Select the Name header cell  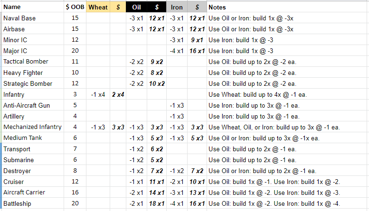(x=33, y=7)
